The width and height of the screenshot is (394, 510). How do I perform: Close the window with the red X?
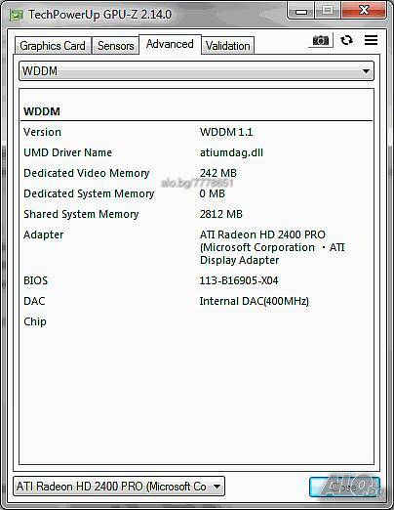[x=364, y=11]
